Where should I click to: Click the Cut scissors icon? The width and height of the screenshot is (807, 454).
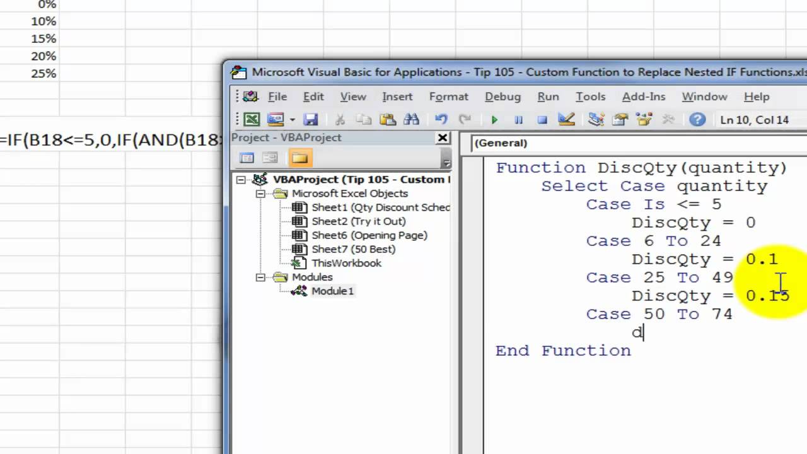pos(340,119)
